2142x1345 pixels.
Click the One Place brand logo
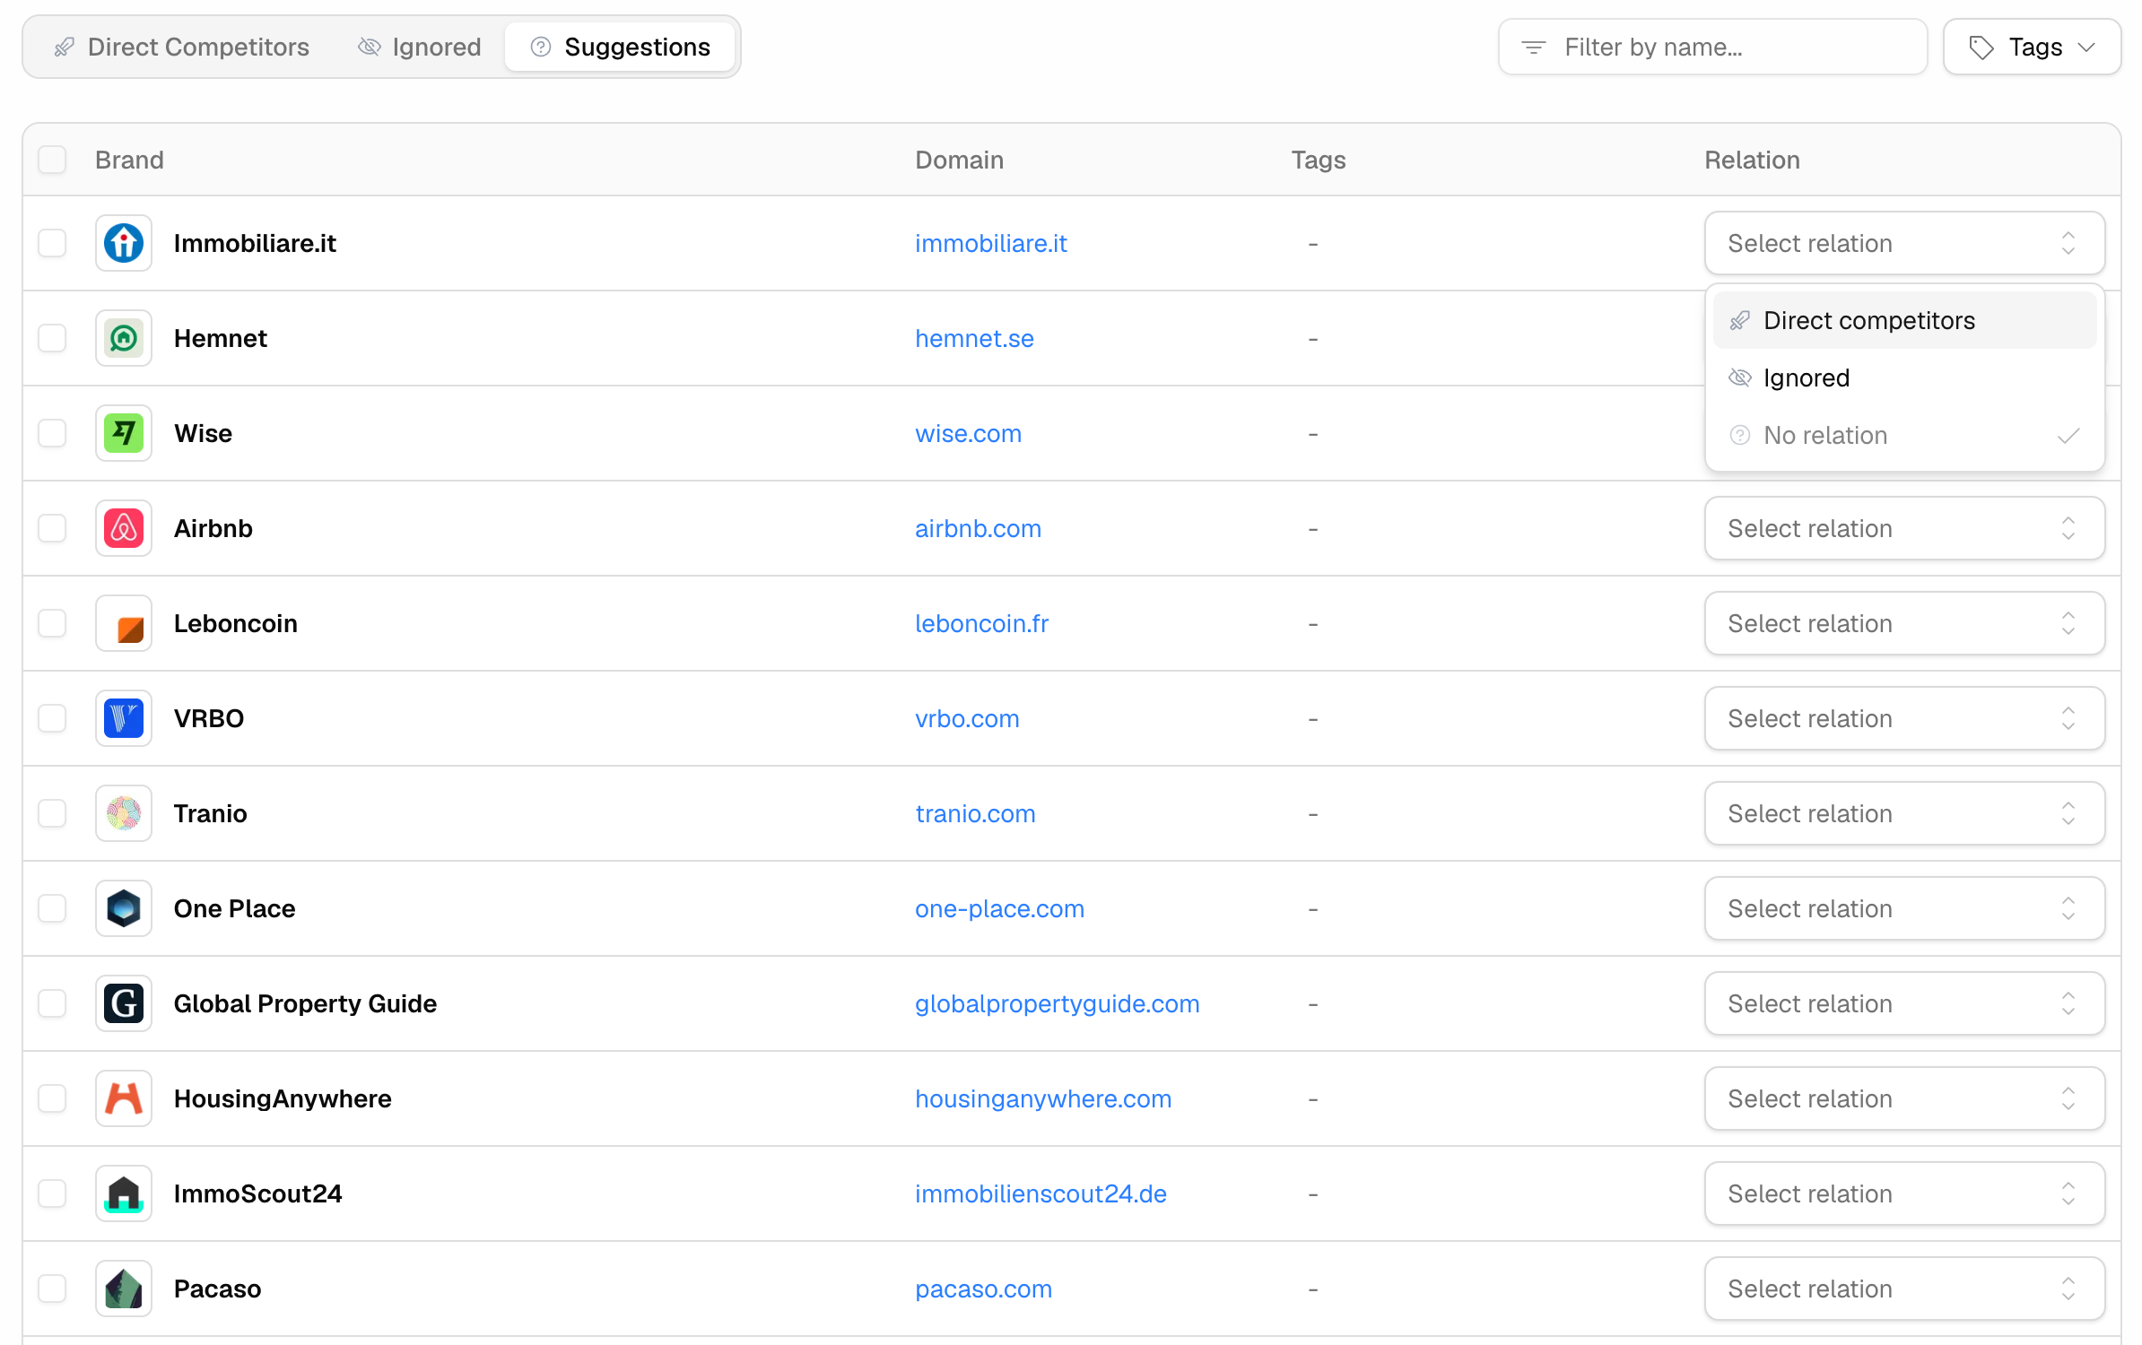tap(124, 908)
